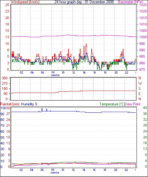The height and width of the screenshot is (177, 148).
Task: Click the pink barometer line near 11 hours
Action: click(68, 35)
